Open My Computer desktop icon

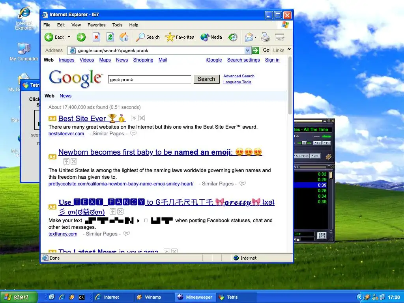[24, 52]
